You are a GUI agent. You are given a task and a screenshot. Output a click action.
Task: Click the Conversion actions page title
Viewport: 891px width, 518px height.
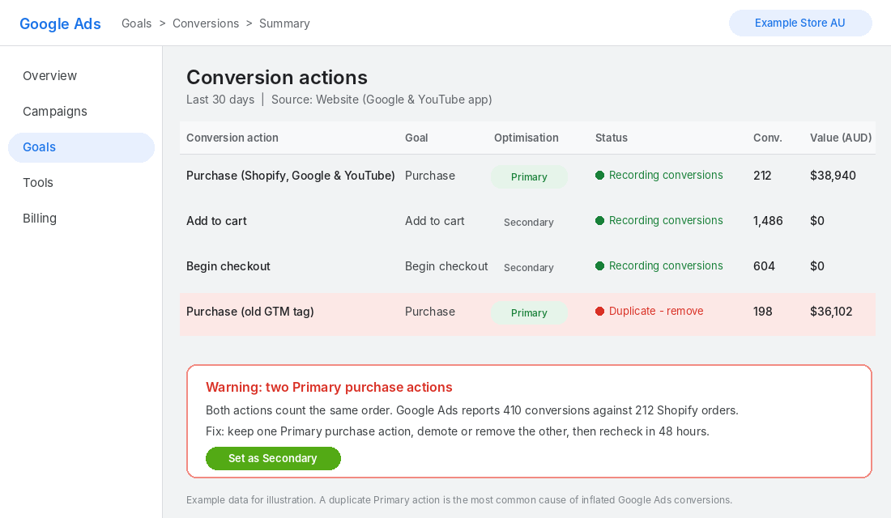pyautogui.click(x=277, y=77)
